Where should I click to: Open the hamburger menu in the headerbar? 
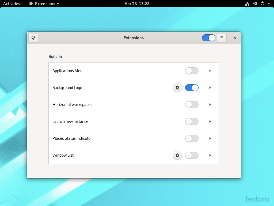[222, 38]
